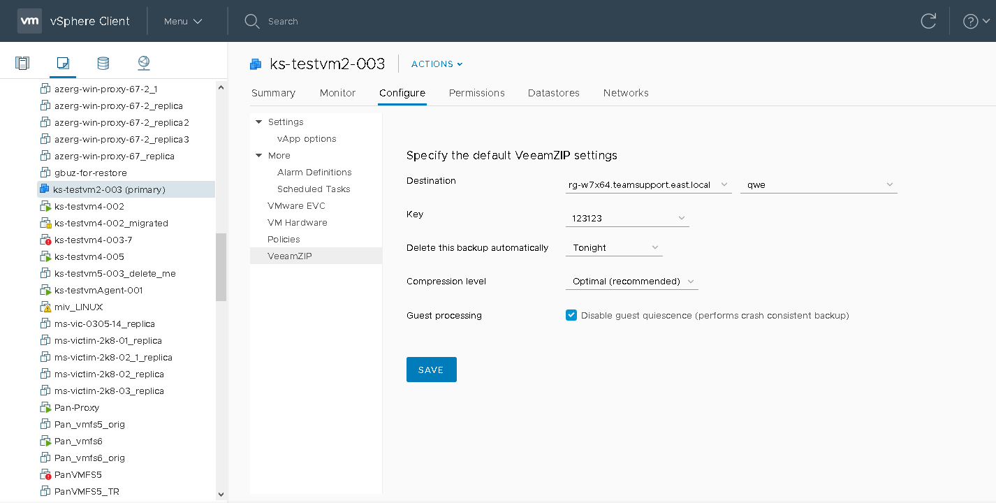Viewport: 996px width, 503px height.
Task: Collapse the Settings section
Action: [259, 122]
